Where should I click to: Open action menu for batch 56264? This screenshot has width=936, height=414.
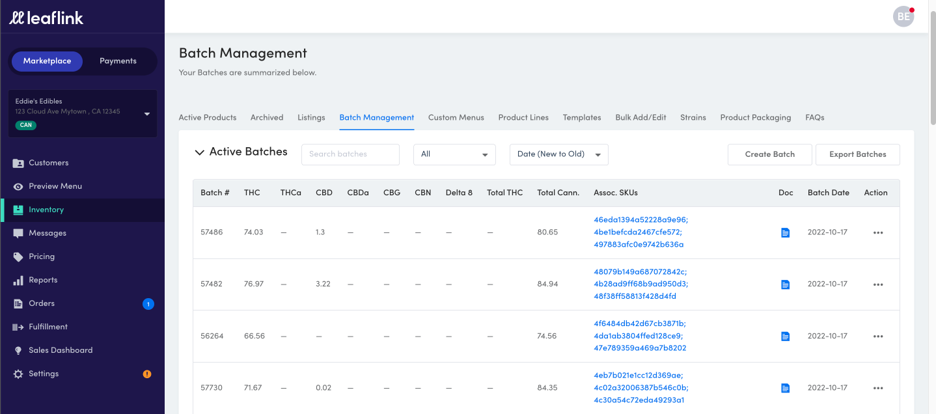pyautogui.click(x=878, y=337)
